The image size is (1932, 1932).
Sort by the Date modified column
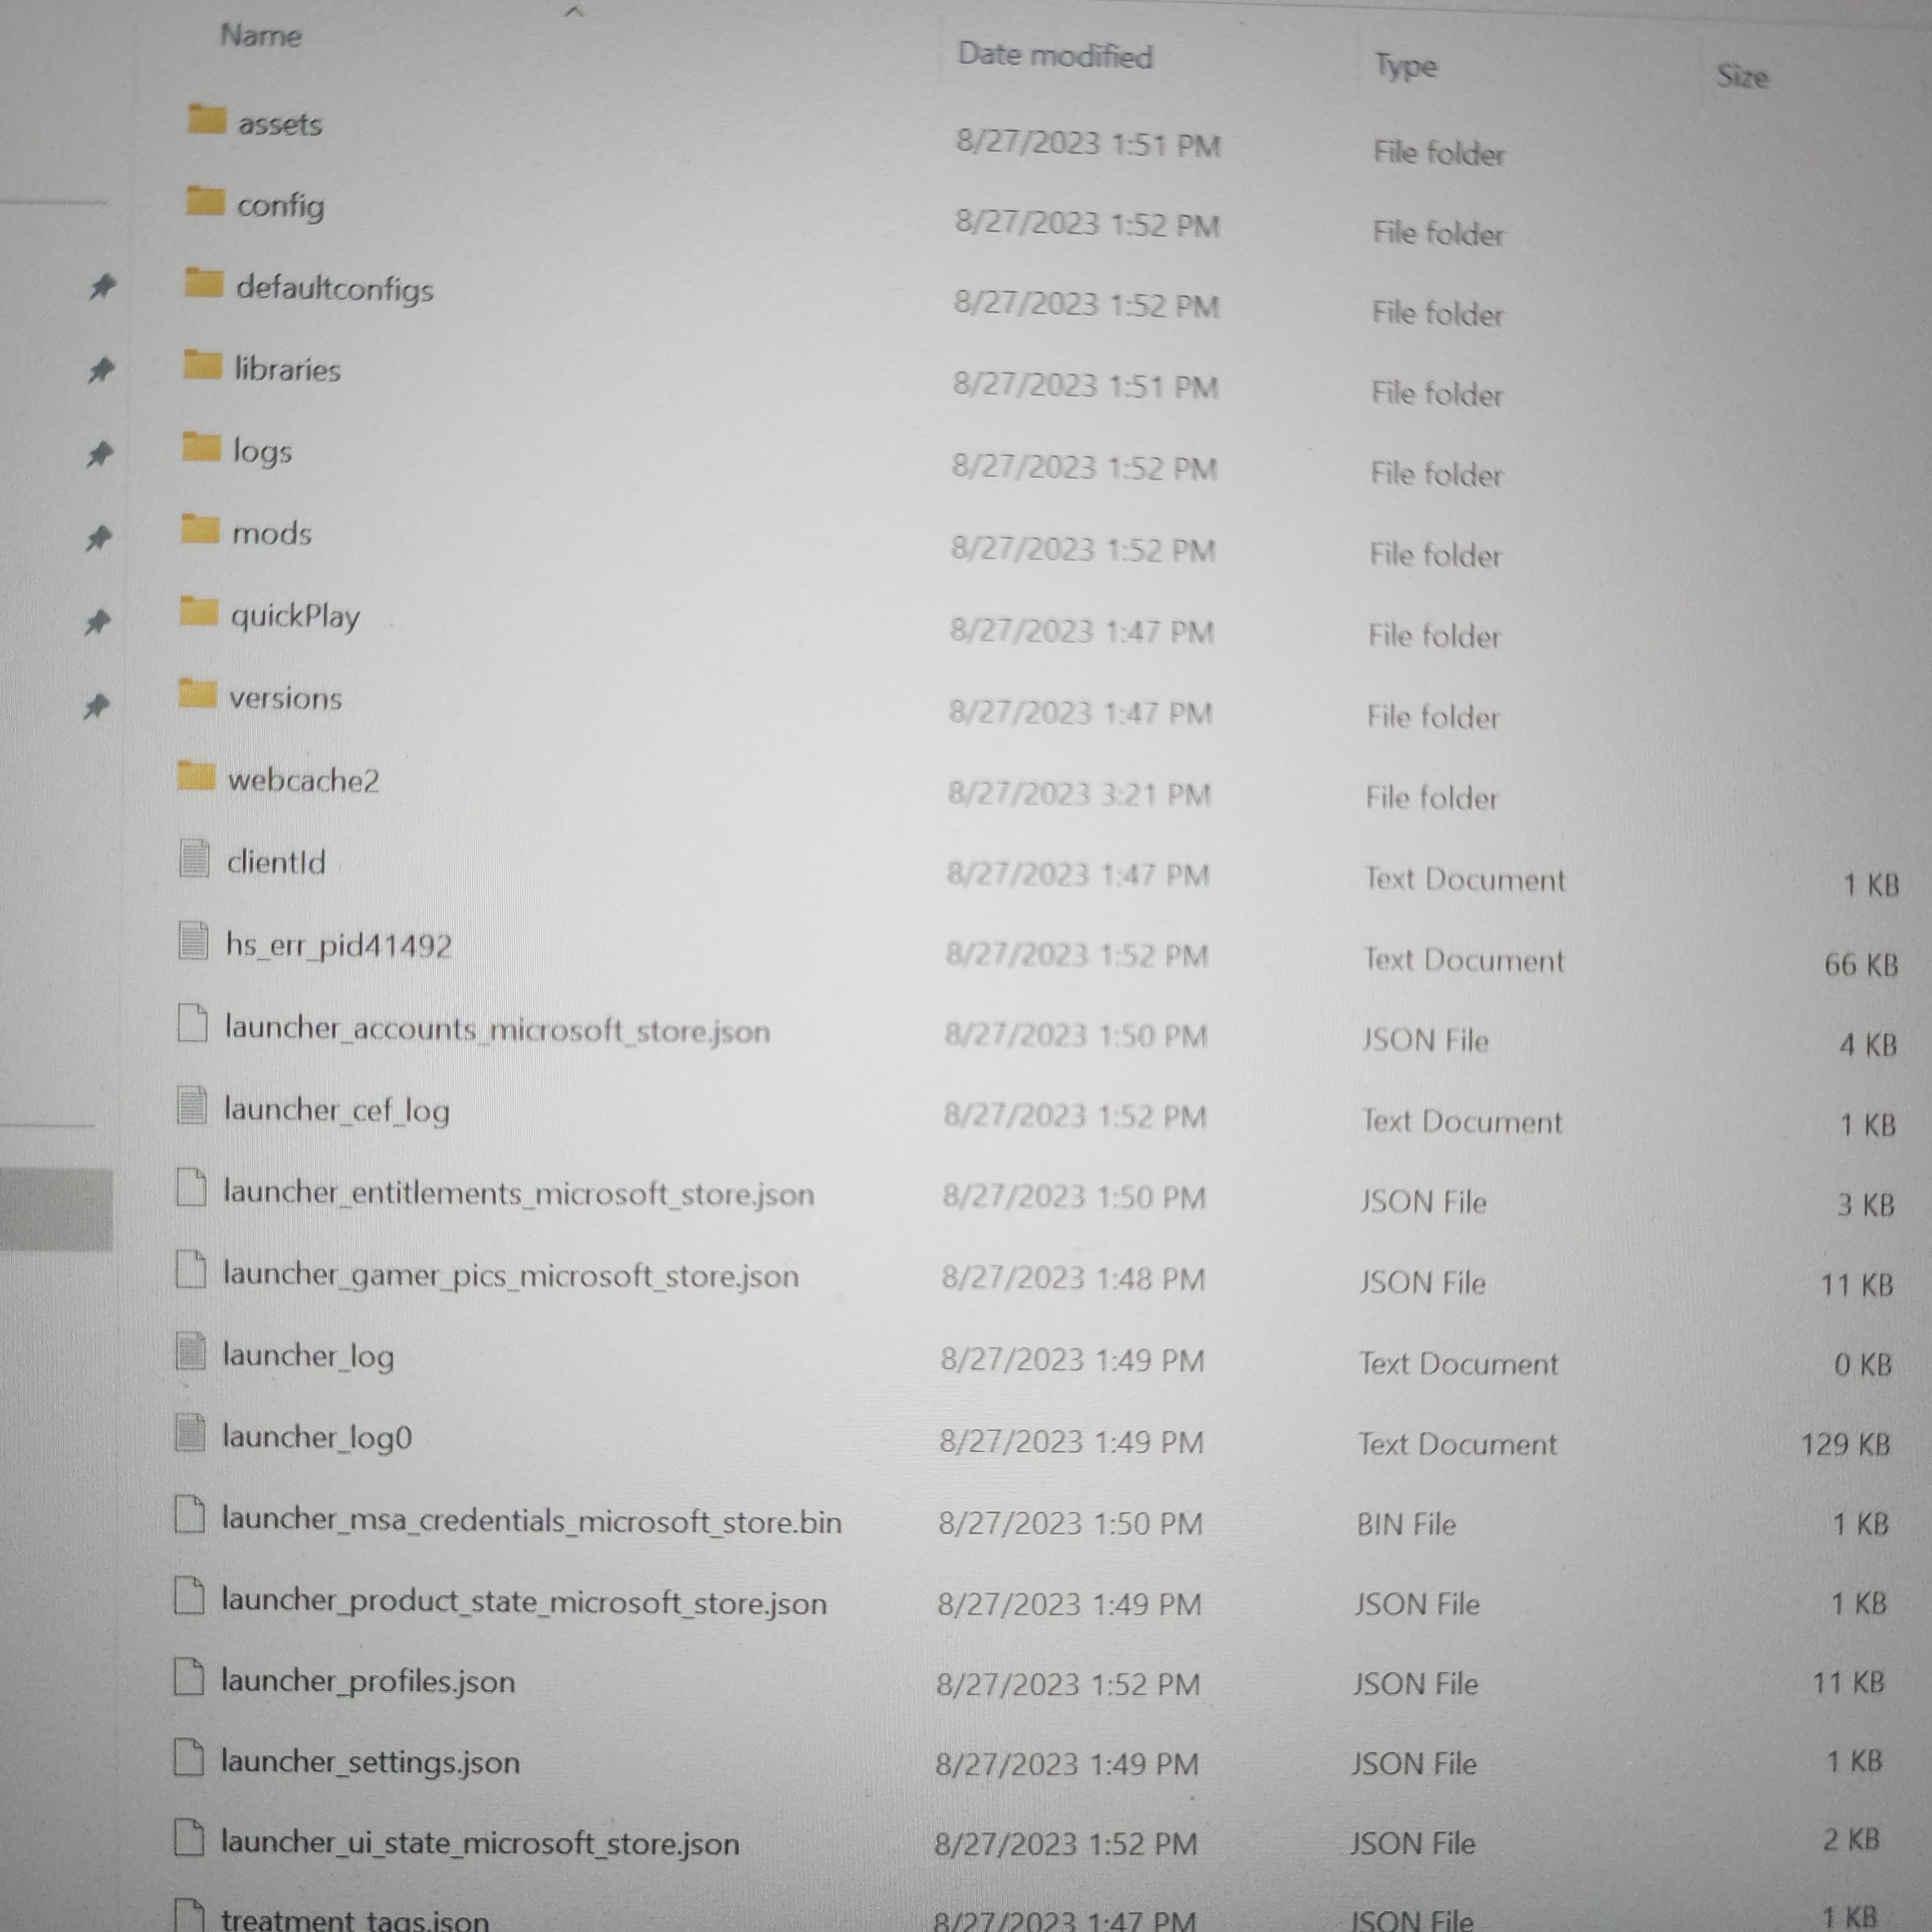pos(1055,55)
